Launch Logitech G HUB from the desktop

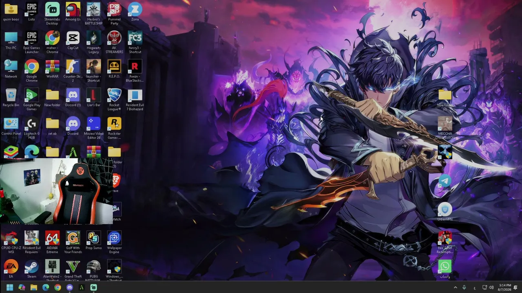[x=31, y=128]
